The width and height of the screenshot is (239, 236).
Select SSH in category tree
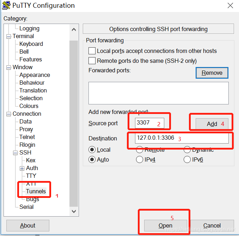pyautogui.click(x=25, y=152)
